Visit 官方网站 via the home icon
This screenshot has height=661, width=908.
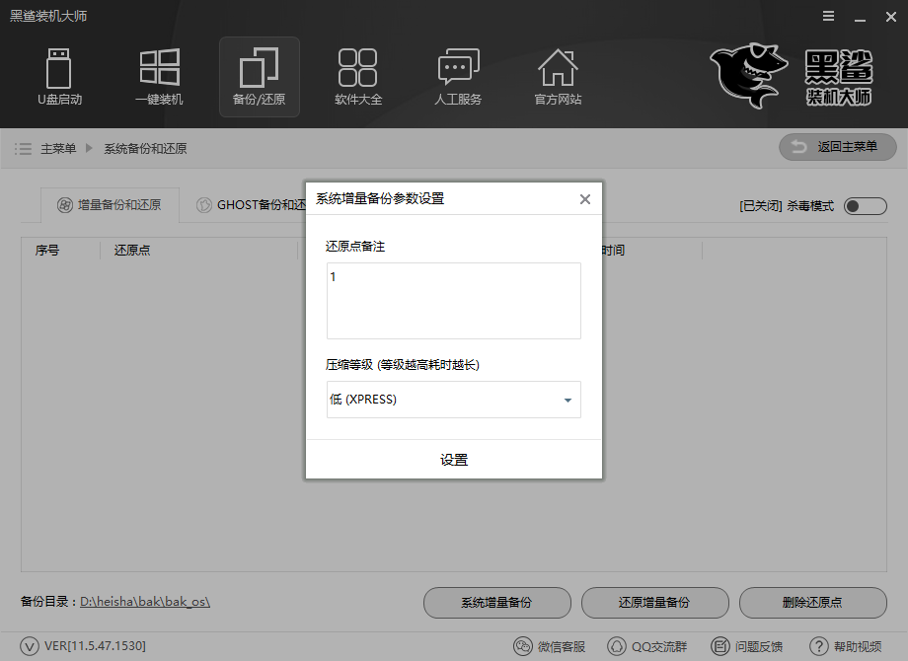(x=557, y=77)
